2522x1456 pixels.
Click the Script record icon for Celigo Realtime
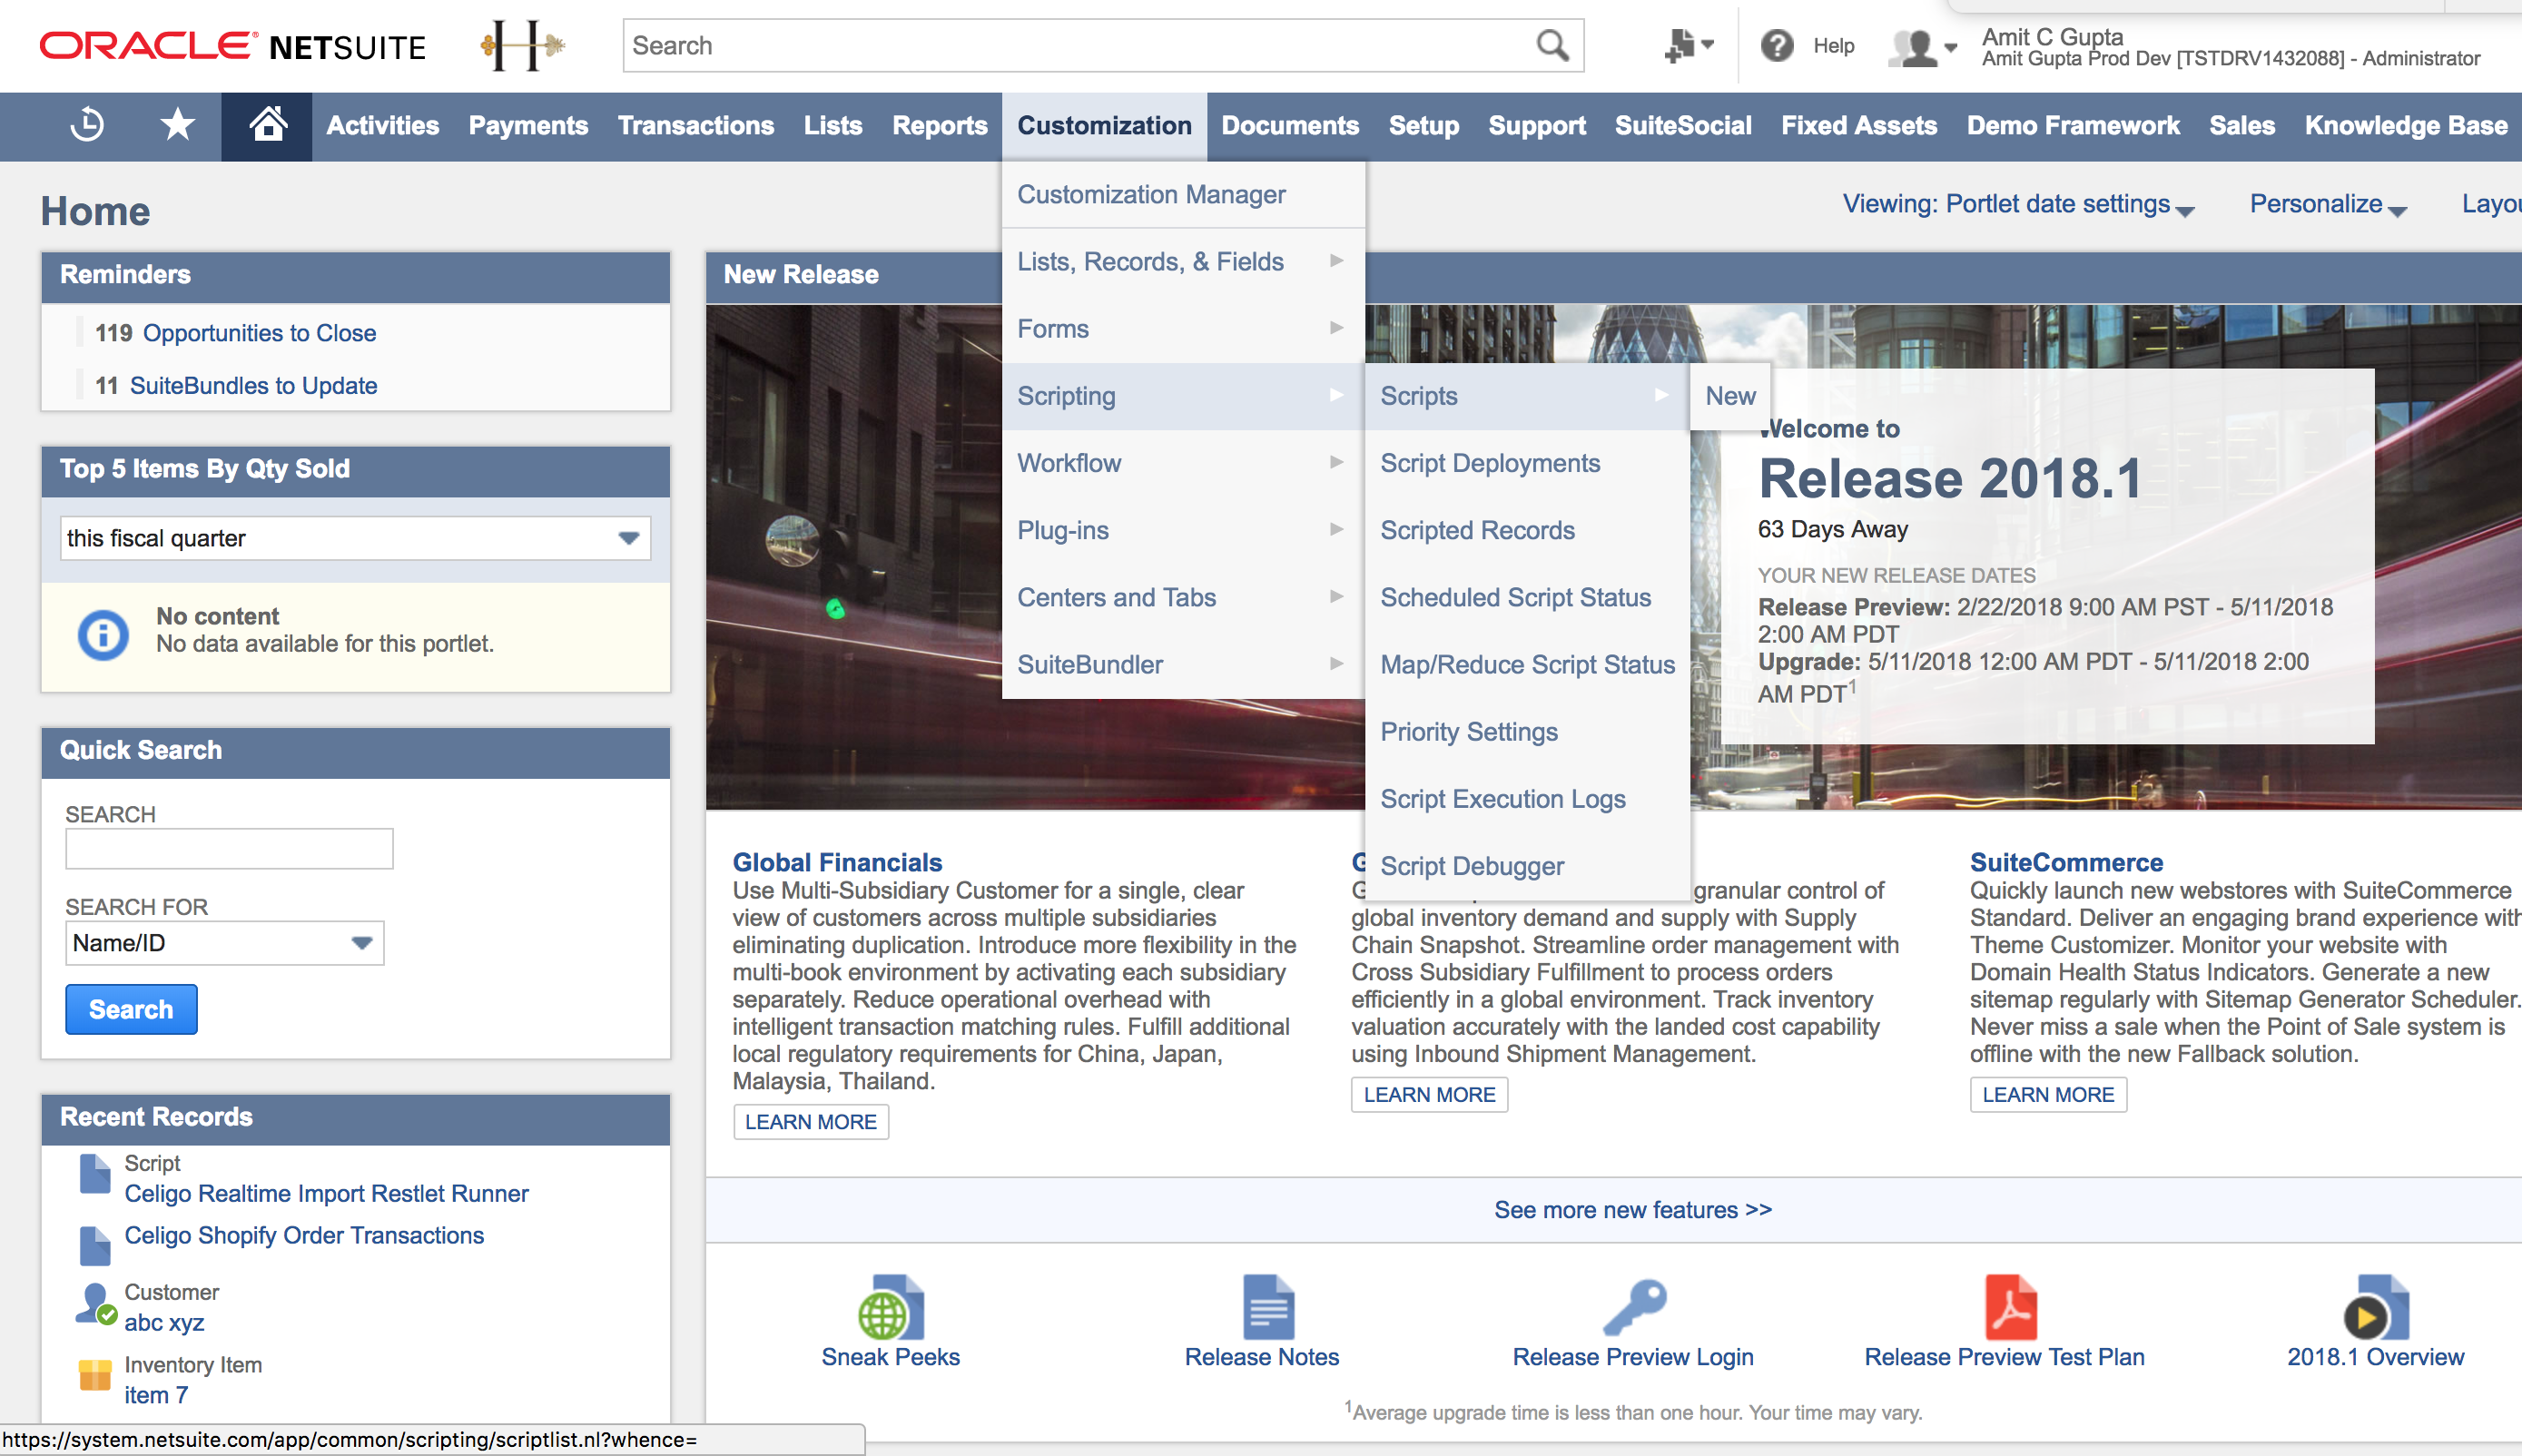coord(95,1174)
